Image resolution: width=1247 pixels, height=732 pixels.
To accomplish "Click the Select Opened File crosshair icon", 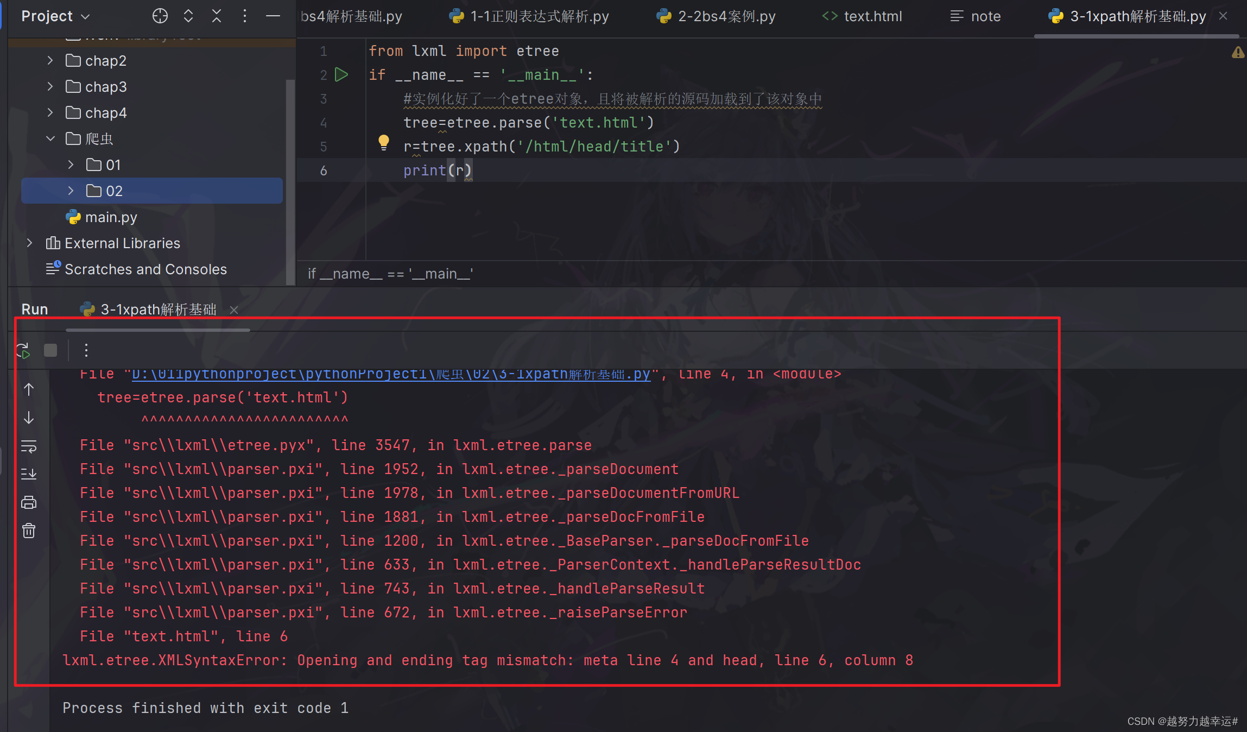I will pyautogui.click(x=160, y=16).
